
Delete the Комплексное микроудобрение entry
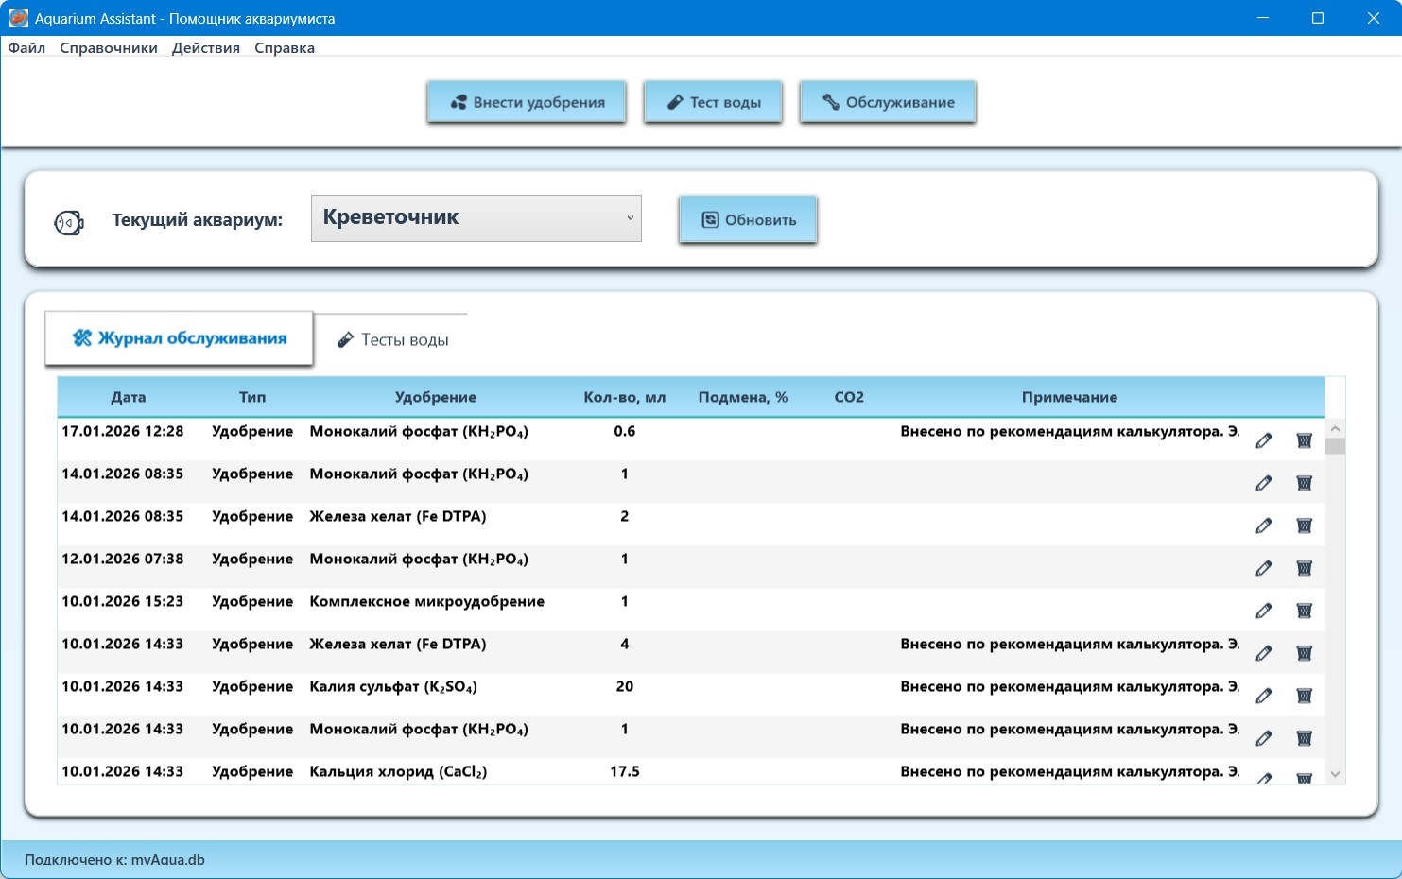[x=1304, y=611]
